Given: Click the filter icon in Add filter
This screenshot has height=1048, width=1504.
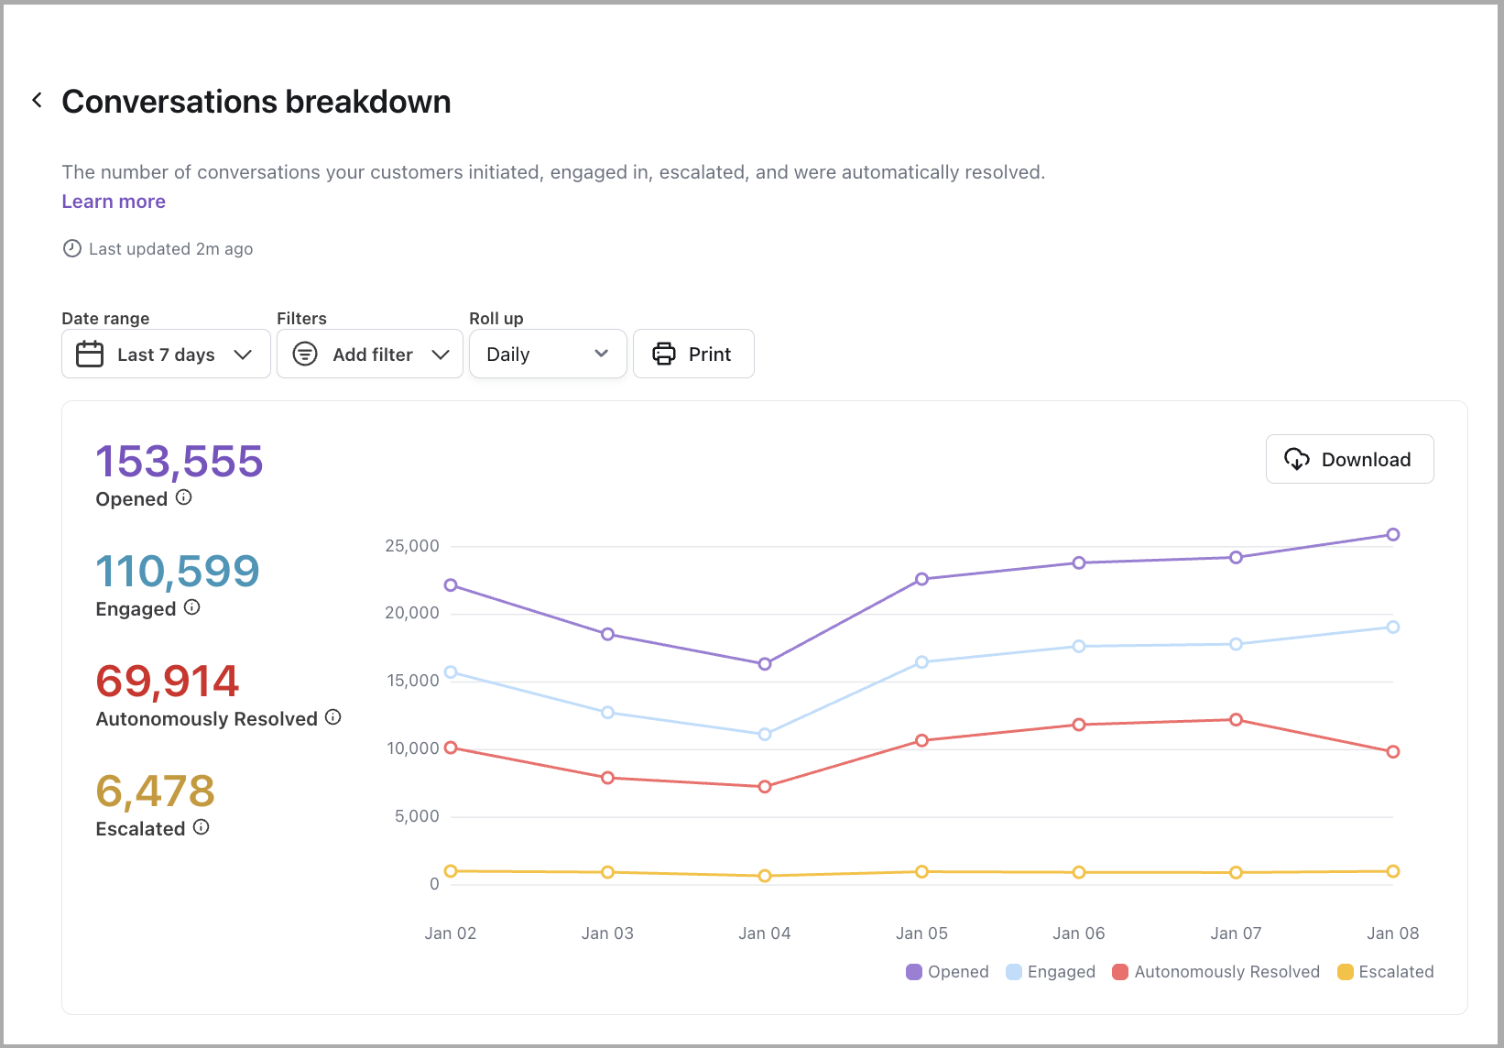Looking at the screenshot, I should click(305, 354).
